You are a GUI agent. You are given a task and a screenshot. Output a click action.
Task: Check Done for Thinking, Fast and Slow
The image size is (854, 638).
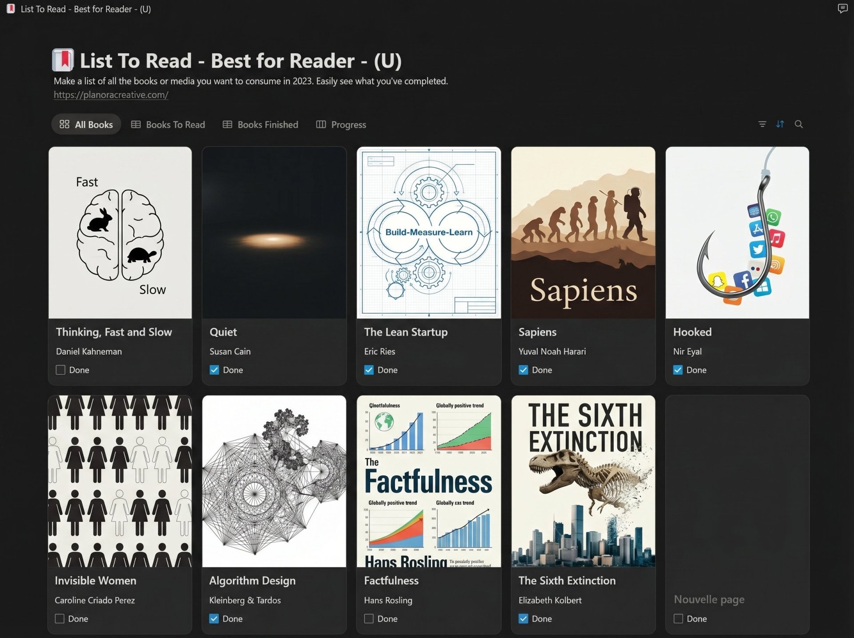pyautogui.click(x=60, y=370)
